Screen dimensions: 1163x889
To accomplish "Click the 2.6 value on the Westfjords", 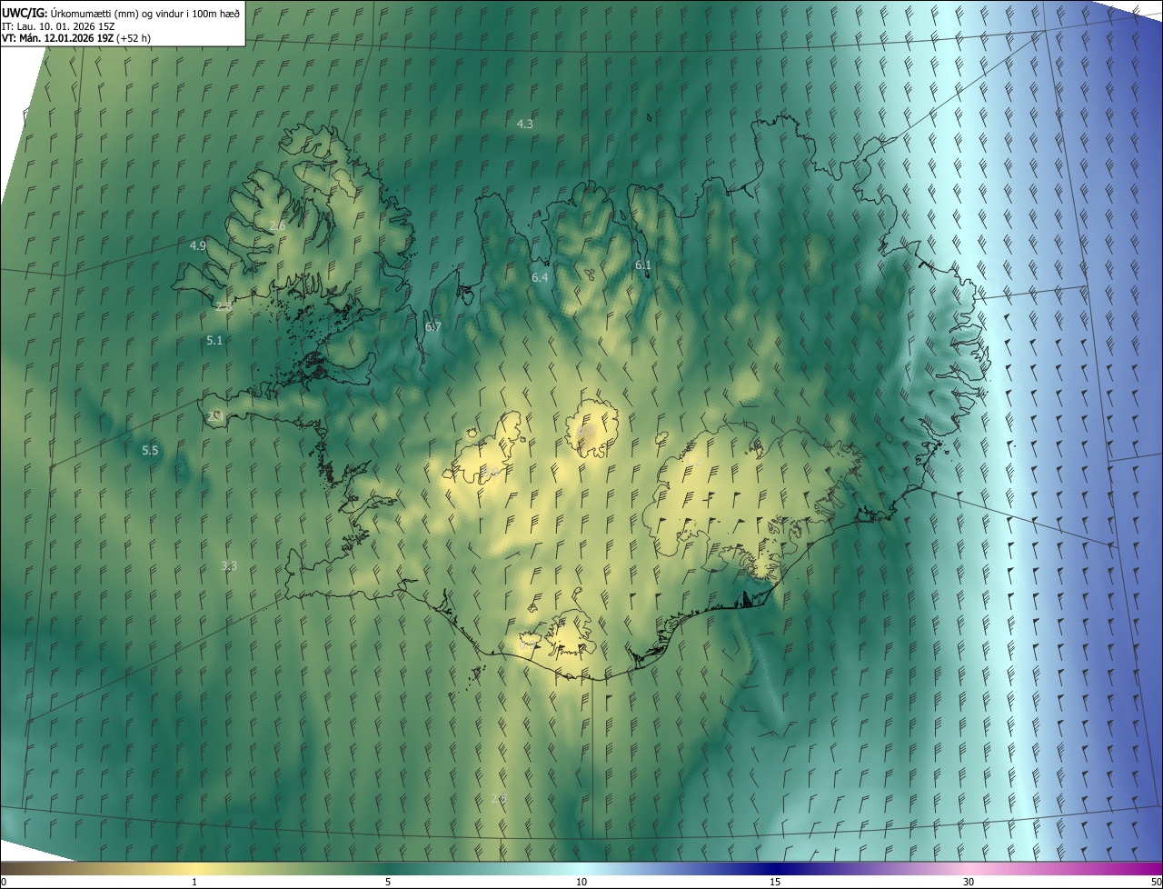I will pyautogui.click(x=277, y=225).
